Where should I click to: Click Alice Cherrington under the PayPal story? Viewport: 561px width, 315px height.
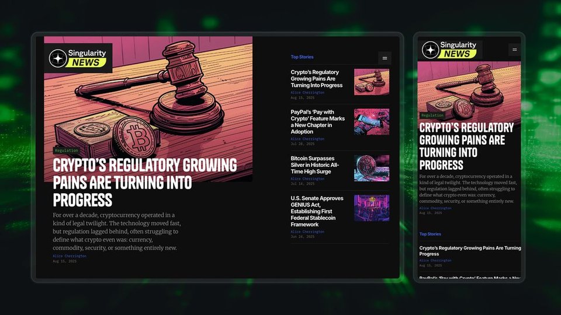[x=307, y=139]
